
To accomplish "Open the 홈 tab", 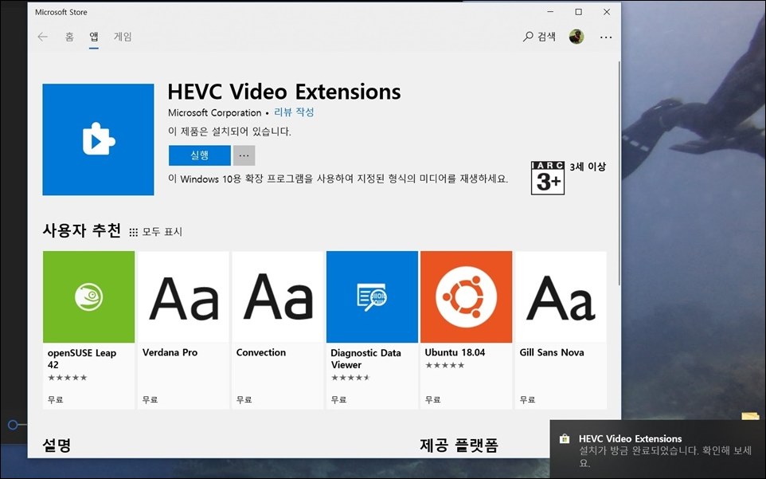I will [69, 37].
